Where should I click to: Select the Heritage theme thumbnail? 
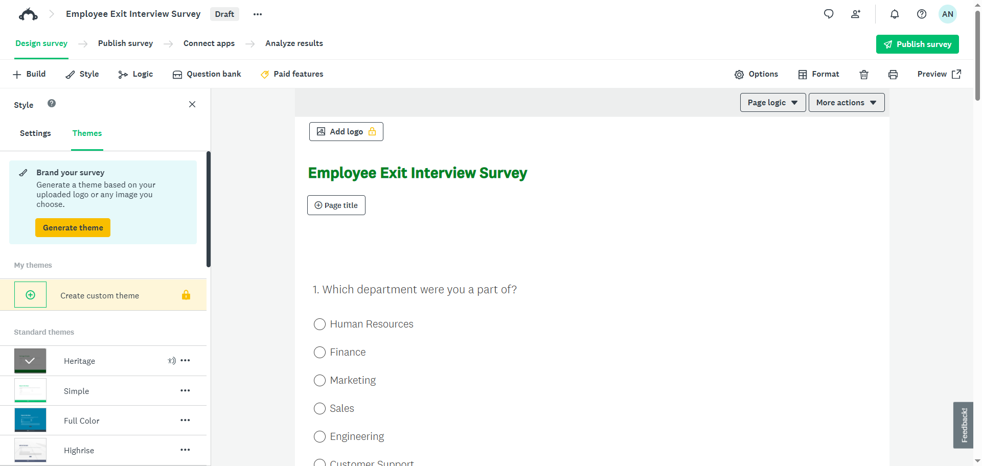(x=30, y=361)
